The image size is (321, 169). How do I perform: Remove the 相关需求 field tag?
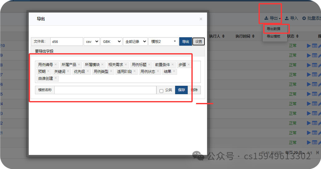pyautogui.click(x=126, y=64)
